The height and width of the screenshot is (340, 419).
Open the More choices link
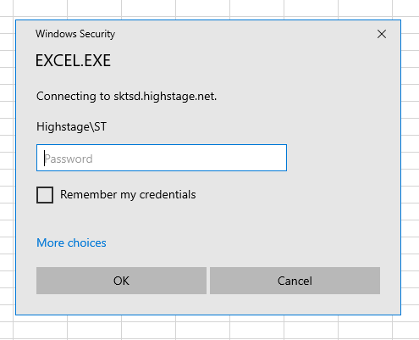[x=71, y=242]
